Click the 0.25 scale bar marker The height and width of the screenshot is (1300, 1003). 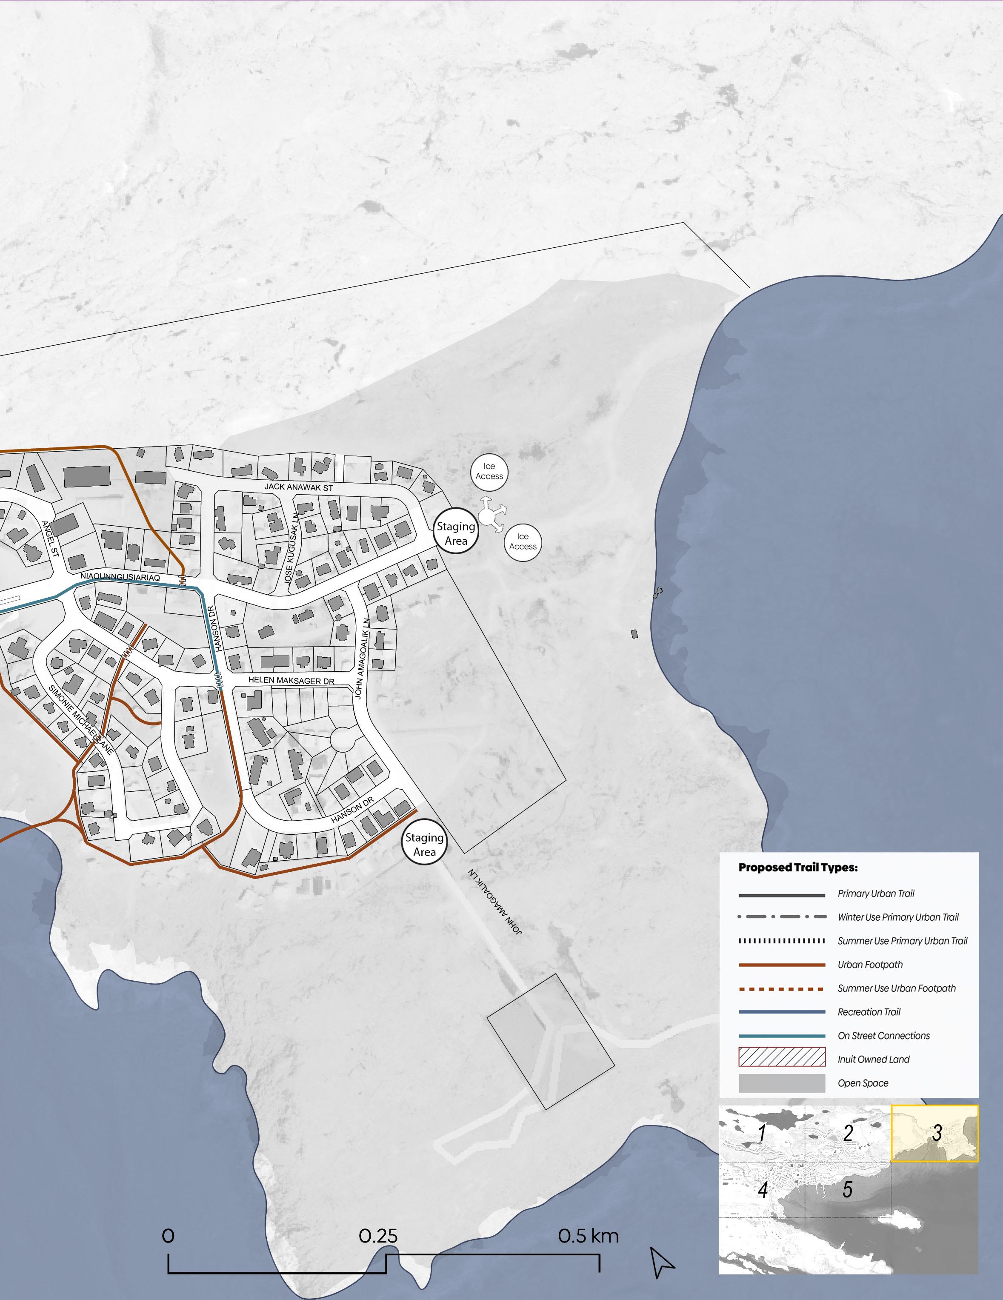tap(378, 1236)
